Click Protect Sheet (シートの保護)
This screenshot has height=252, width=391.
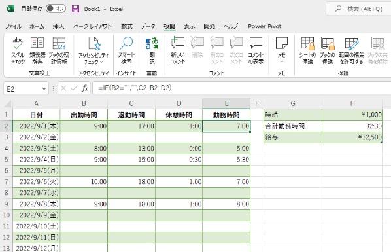[307, 50]
